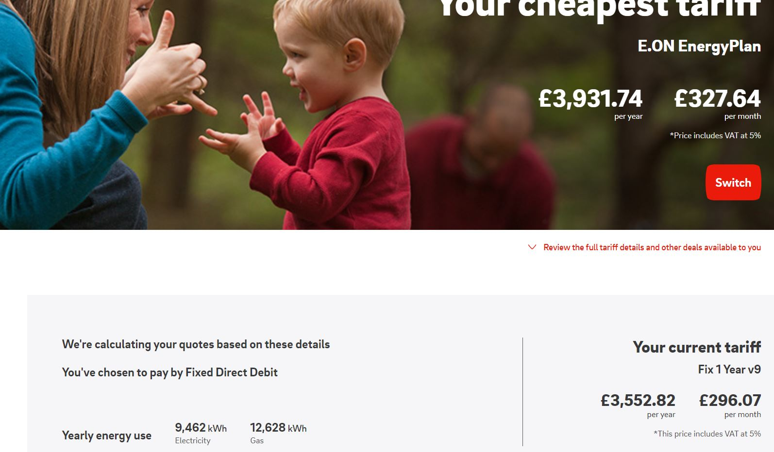
Task: Click the £3,552.82 per year current price
Action: pyautogui.click(x=638, y=405)
